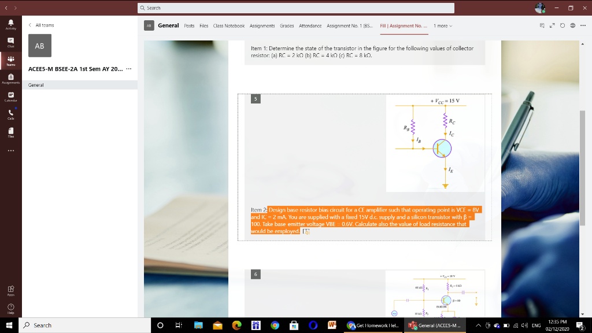Click the scrollbar up arrow
This screenshot has width=592, height=333.
(582, 44)
